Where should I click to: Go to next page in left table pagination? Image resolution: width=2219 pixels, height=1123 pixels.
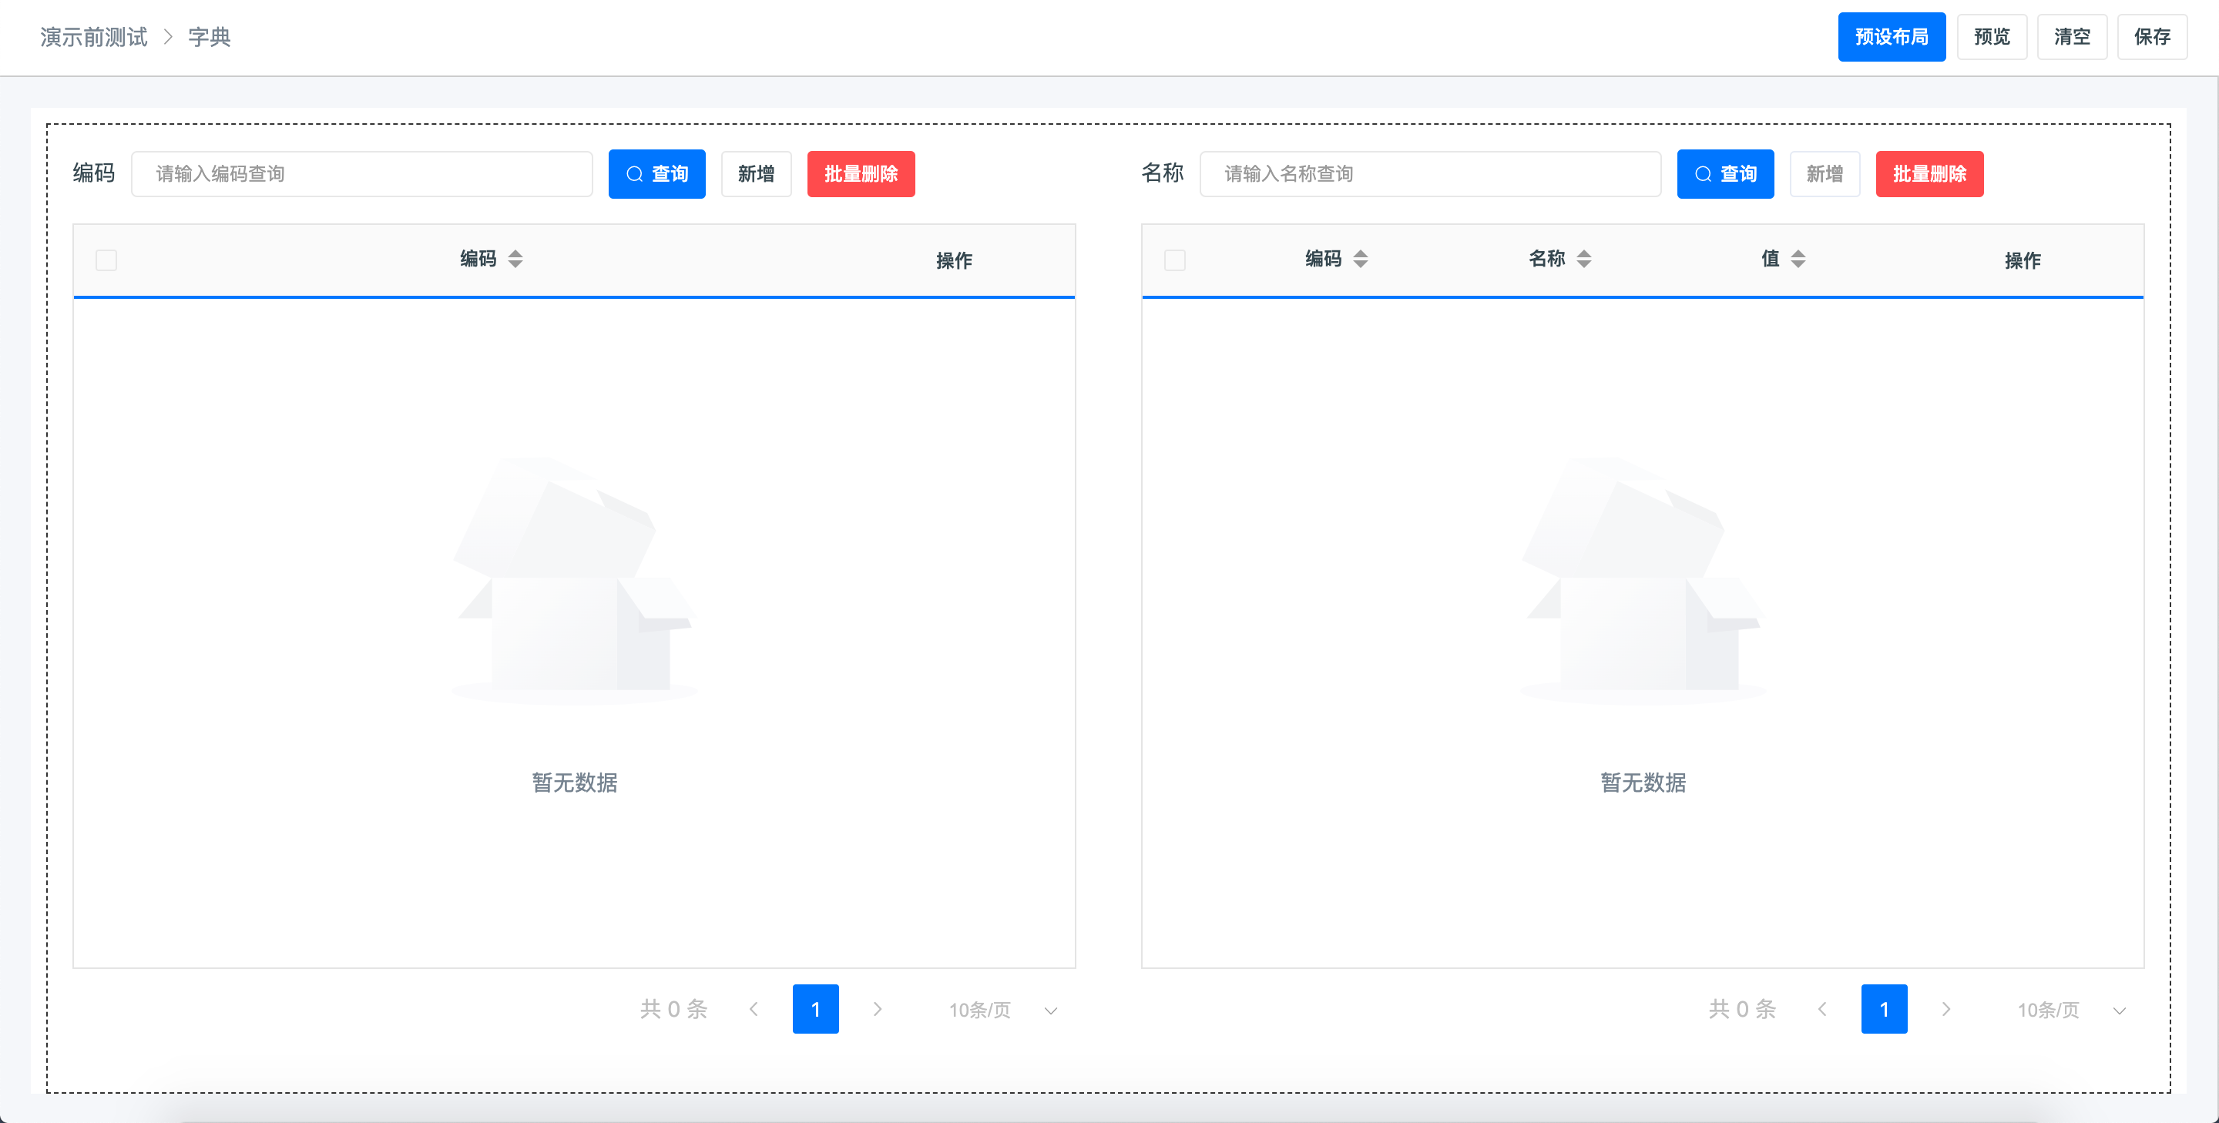tap(877, 1008)
